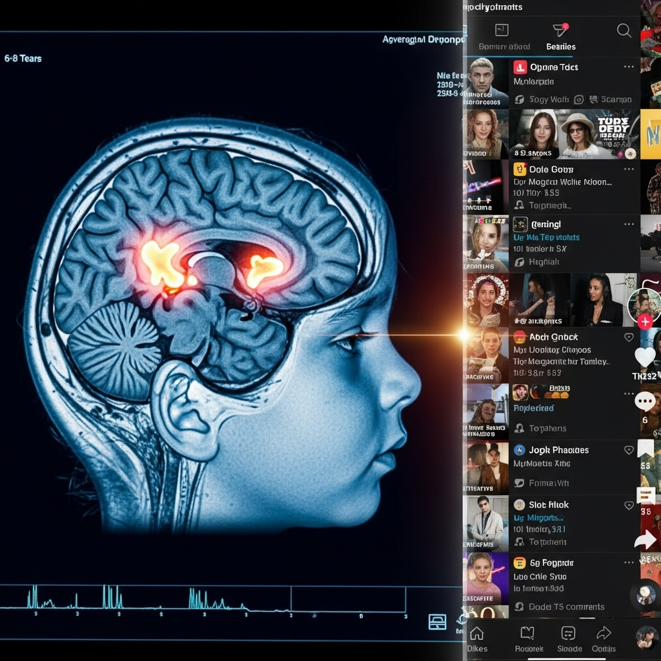Open picture-in-picture icon below the brain scan
The width and height of the screenshot is (661, 661).
tap(438, 622)
